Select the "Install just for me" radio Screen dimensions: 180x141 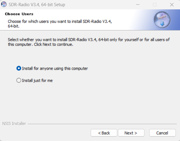19,80
